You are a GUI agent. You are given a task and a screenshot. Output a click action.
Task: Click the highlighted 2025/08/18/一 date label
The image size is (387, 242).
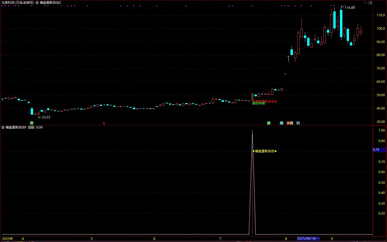[308, 239]
